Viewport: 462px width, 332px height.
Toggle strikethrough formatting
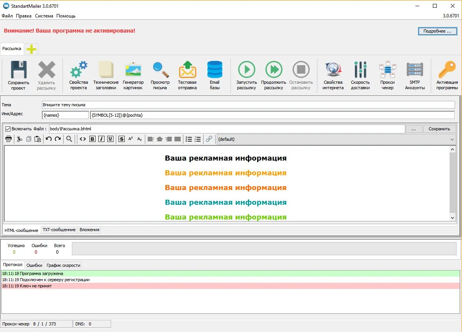(x=121, y=139)
